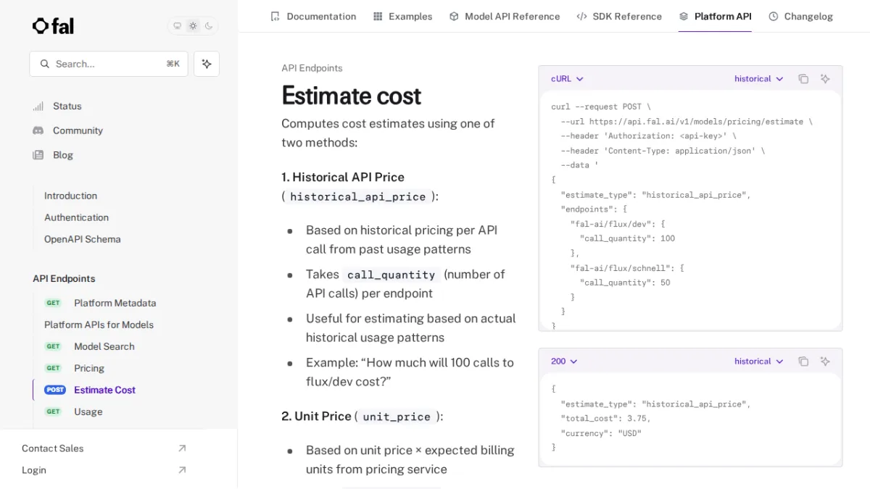Open Model Search endpoint
Viewport: 870px width, 489px height.
104,346
